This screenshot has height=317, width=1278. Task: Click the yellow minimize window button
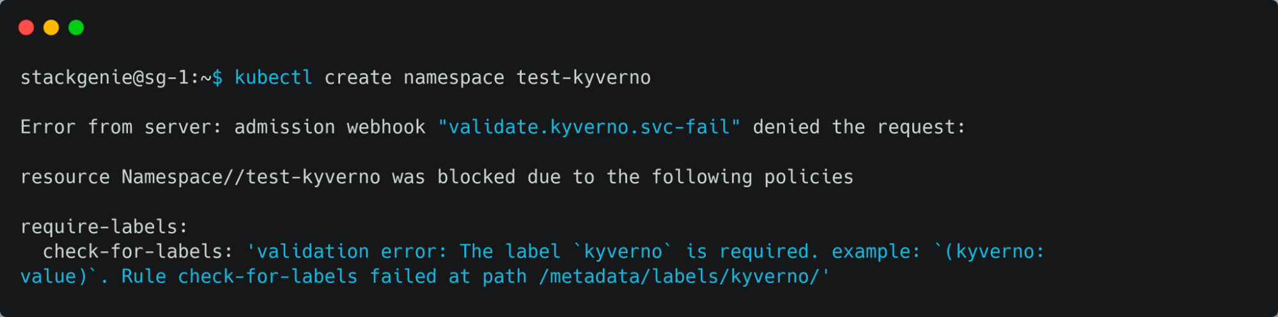51,27
